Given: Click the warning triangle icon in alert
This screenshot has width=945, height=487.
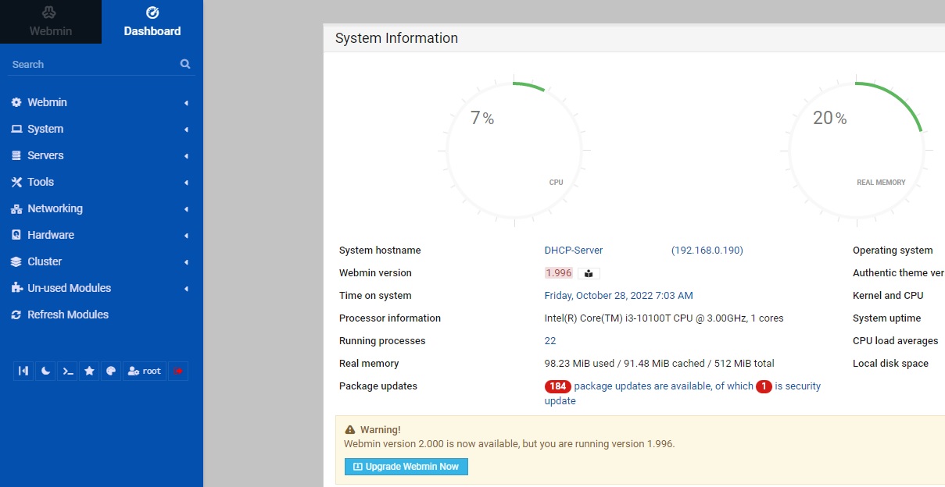Looking at the screenshot, I should (349, 430).
